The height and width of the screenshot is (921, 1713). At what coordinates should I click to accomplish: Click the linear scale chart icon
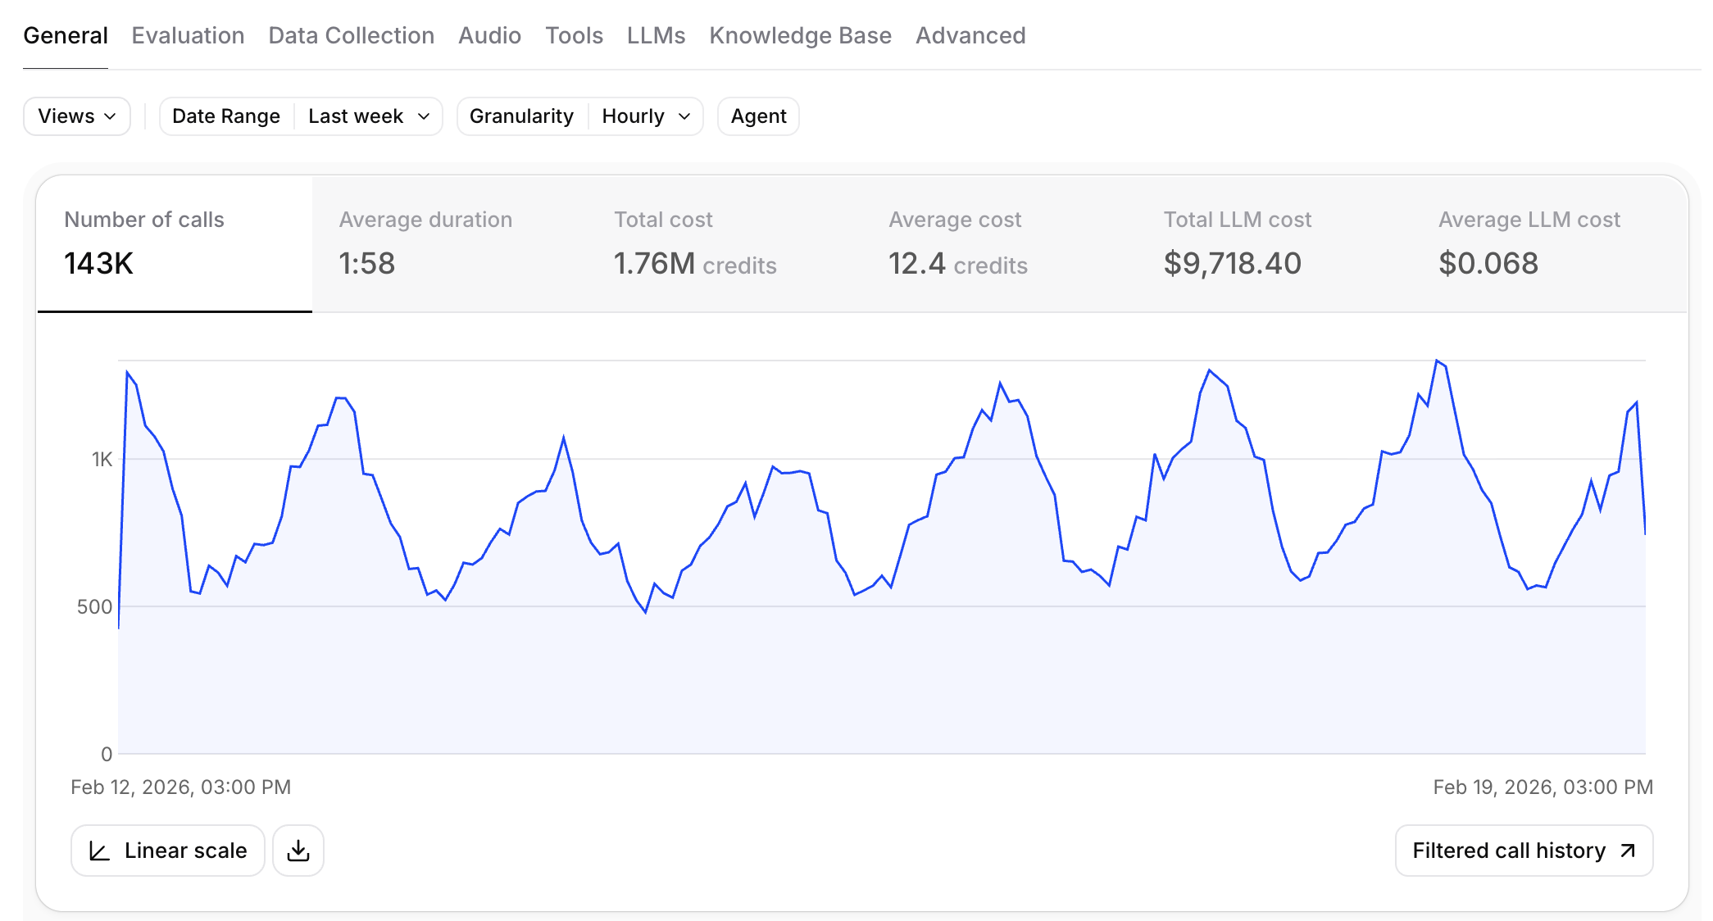click(x=100, y=851)
